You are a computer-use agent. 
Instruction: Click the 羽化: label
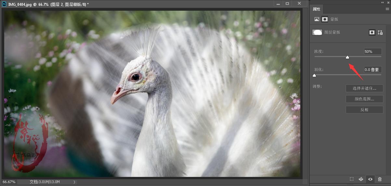pos(319,70)
